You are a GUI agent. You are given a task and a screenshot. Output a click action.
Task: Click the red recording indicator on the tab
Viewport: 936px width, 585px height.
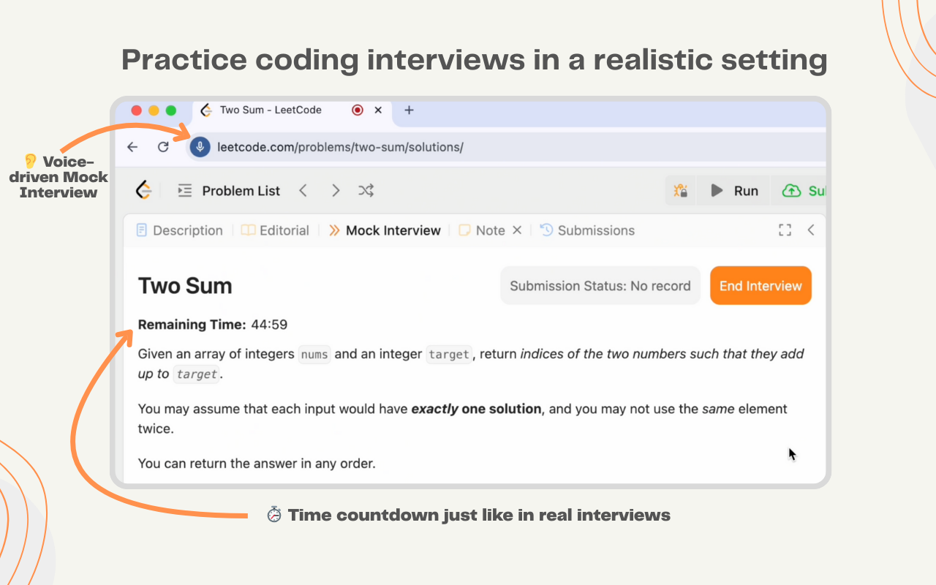[358, 110]
